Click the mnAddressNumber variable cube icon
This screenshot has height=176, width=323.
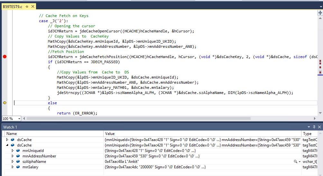[x=18, y=156]
